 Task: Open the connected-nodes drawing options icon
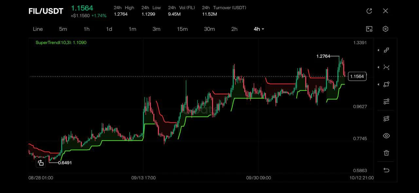387,119
